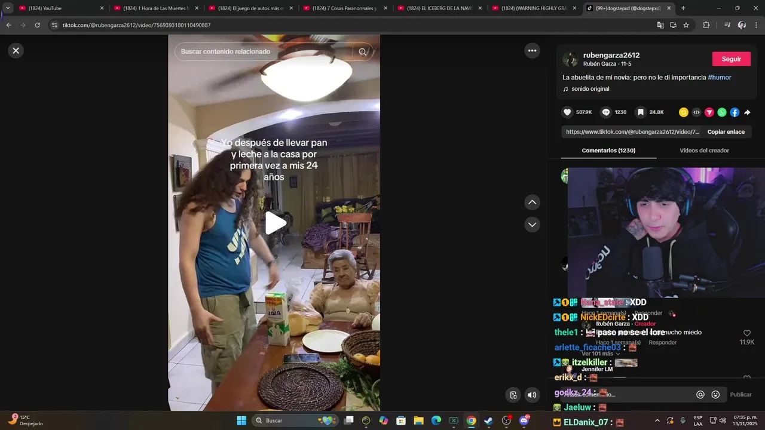
Task: Translate this page icon in address bar
Action: point(660,25)
